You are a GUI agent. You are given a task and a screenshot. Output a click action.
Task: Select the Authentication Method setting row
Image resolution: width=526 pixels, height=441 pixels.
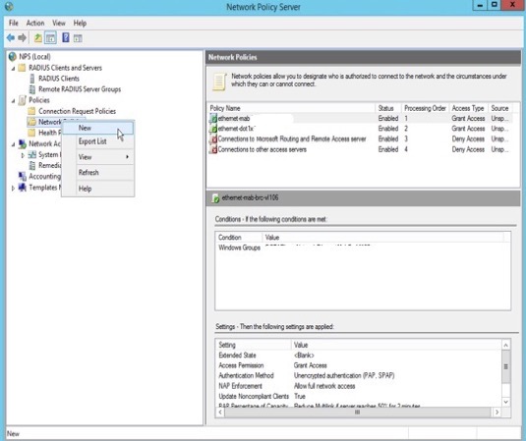(x=358, y=375)
